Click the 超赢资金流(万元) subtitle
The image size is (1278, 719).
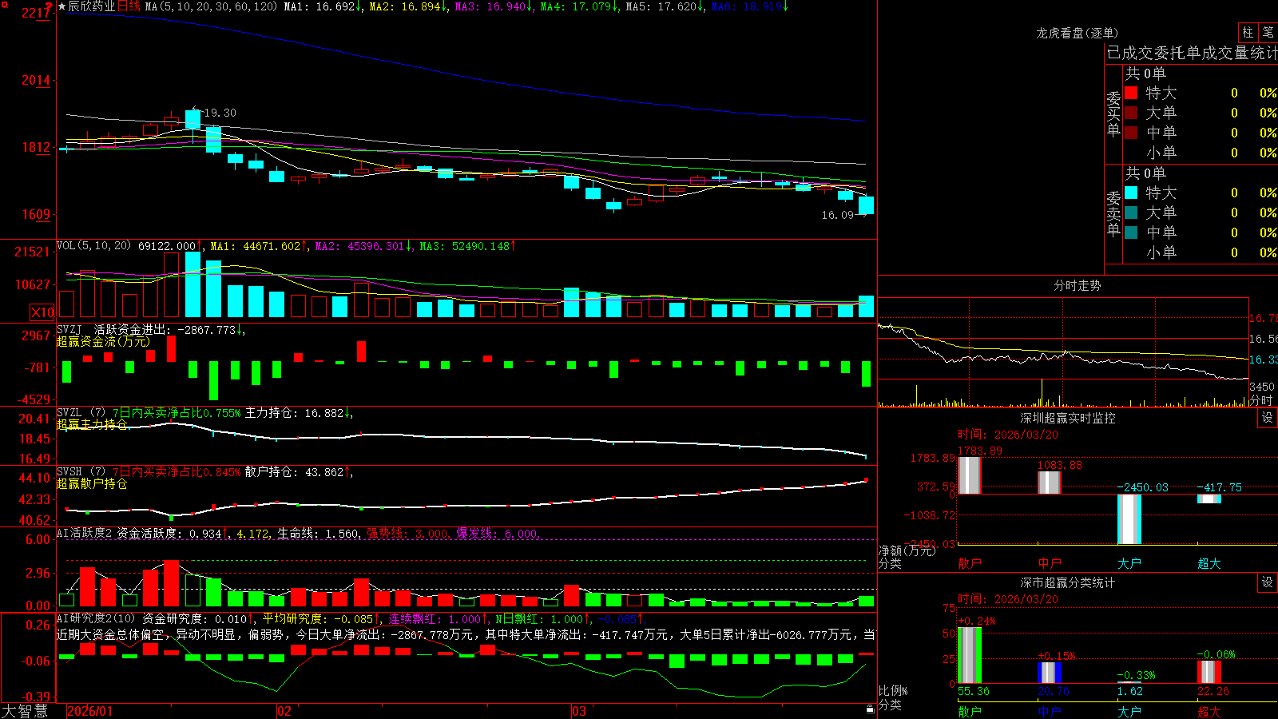point(103,341)
